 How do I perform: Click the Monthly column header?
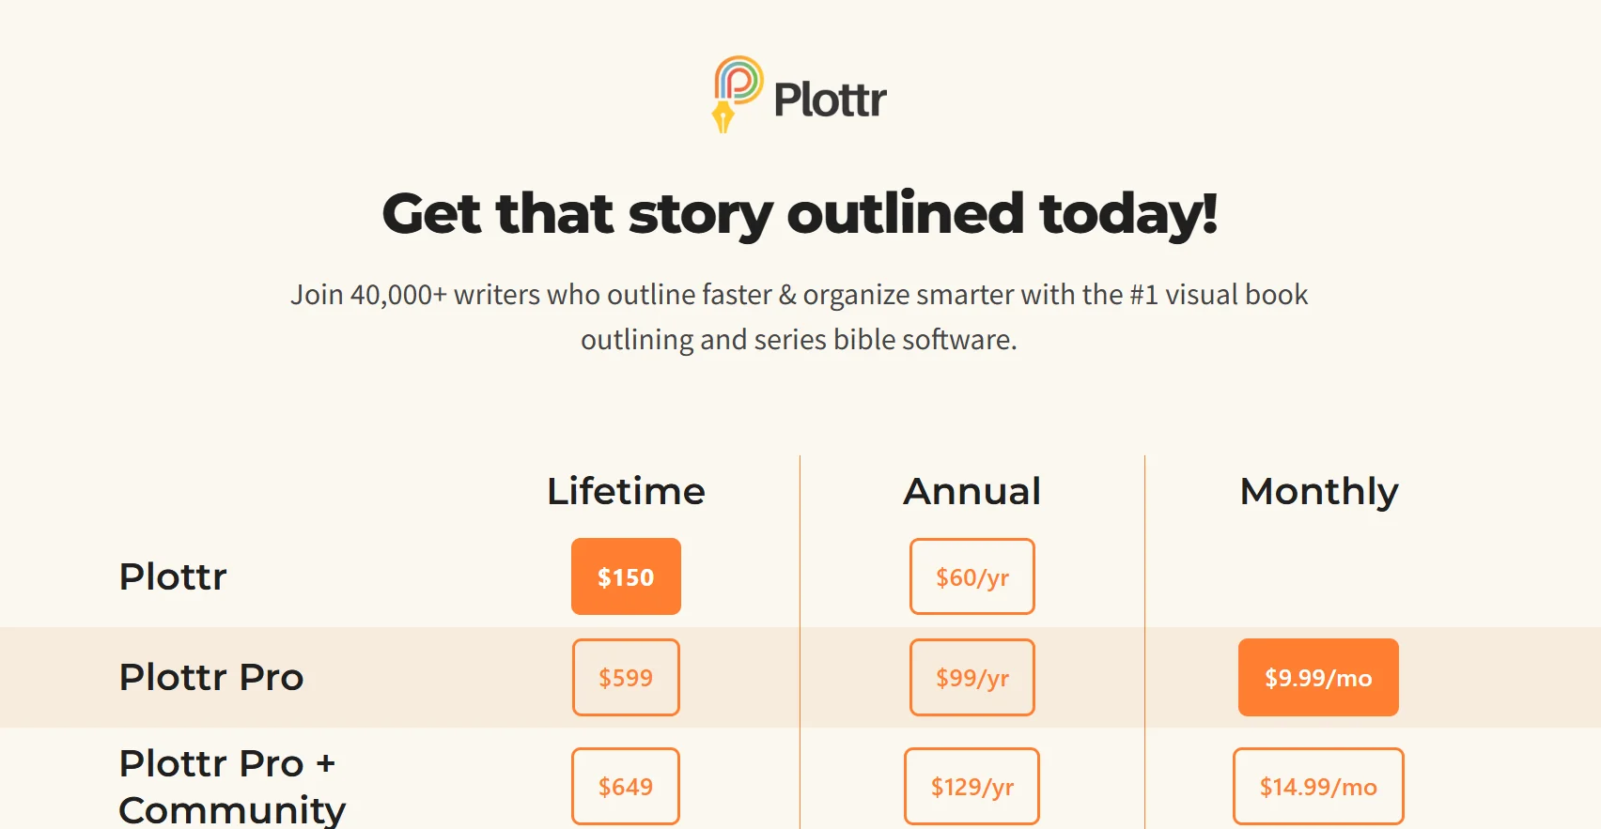1318,490
